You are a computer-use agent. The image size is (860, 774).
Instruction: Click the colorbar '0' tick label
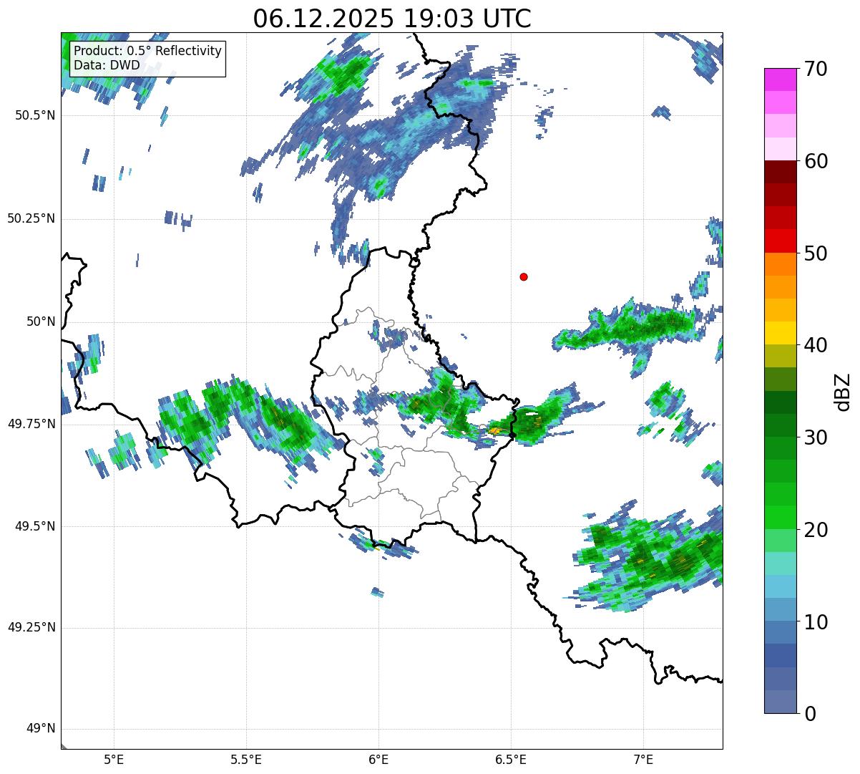coord(810,715)
